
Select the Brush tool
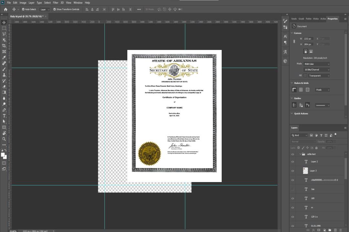(4, 69)
